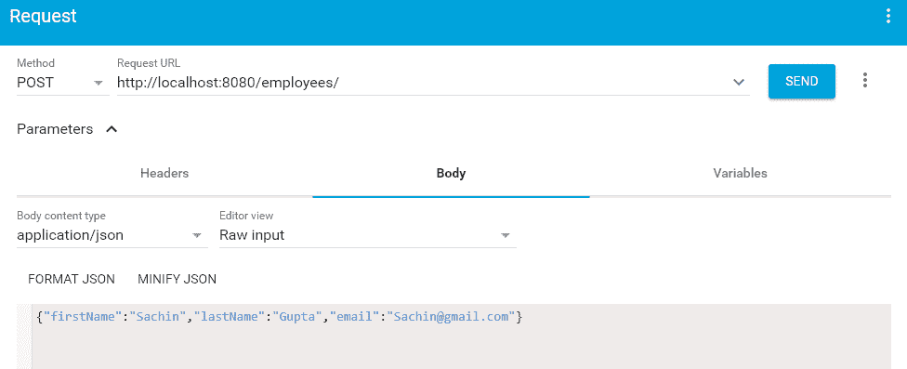Screen dimensions: 907x369
Task: Open the Body content type dropdown
Action: (112, 235)
